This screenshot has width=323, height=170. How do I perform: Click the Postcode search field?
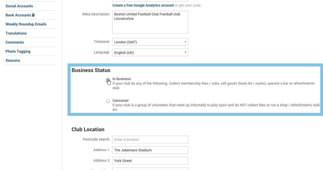coord(150,140)
